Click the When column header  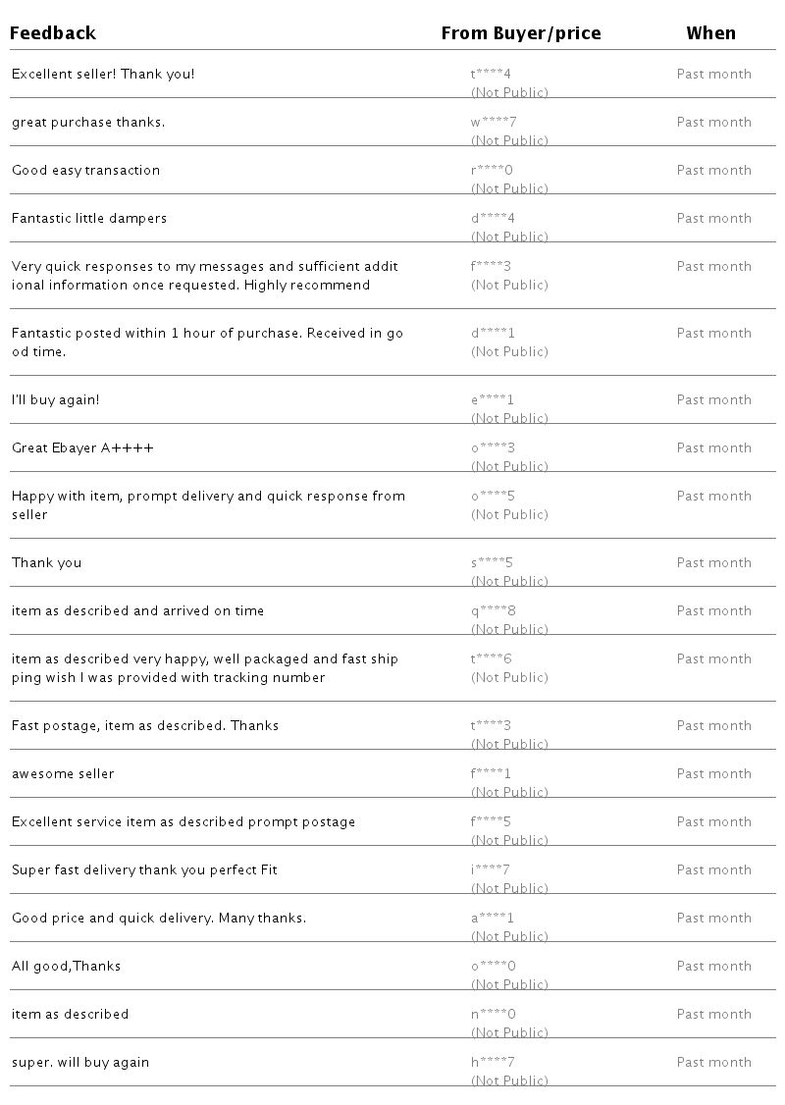click(x=710, y=33)
